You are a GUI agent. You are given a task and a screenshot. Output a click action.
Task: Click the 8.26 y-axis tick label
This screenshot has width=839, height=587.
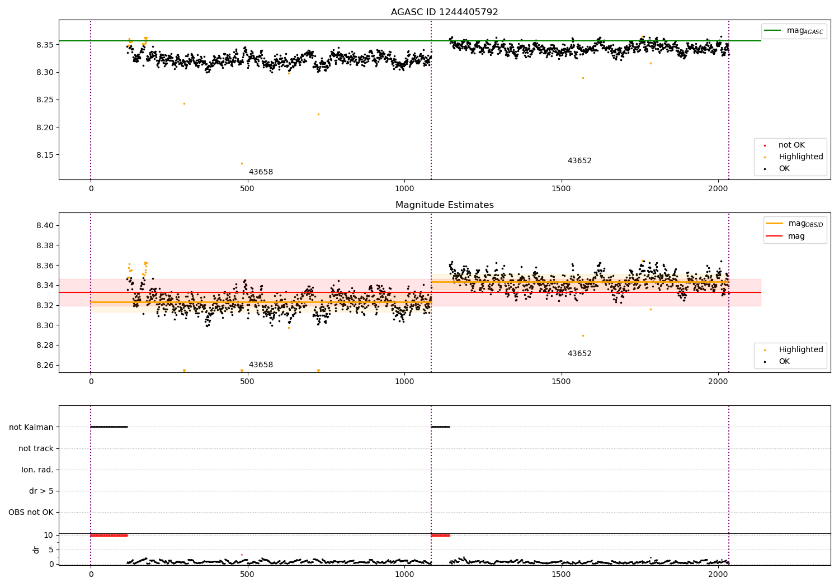click(x=45, y=366)
